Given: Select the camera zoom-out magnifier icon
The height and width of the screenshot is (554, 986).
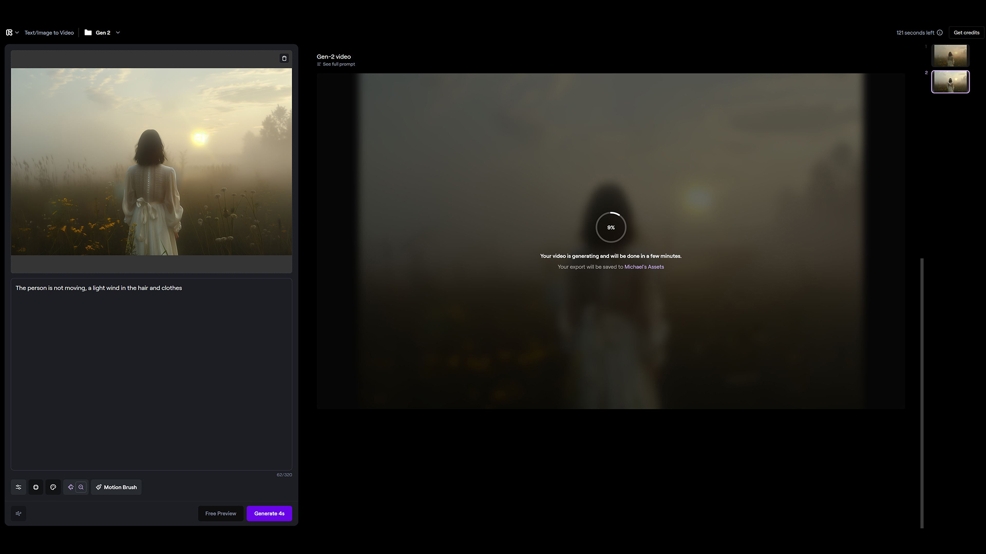Looking at the screenshot, I should click(81, 487).
